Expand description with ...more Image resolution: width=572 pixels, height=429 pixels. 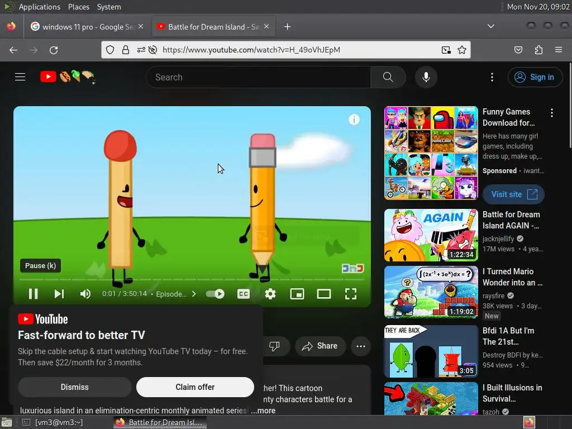[x=263, y=411]
